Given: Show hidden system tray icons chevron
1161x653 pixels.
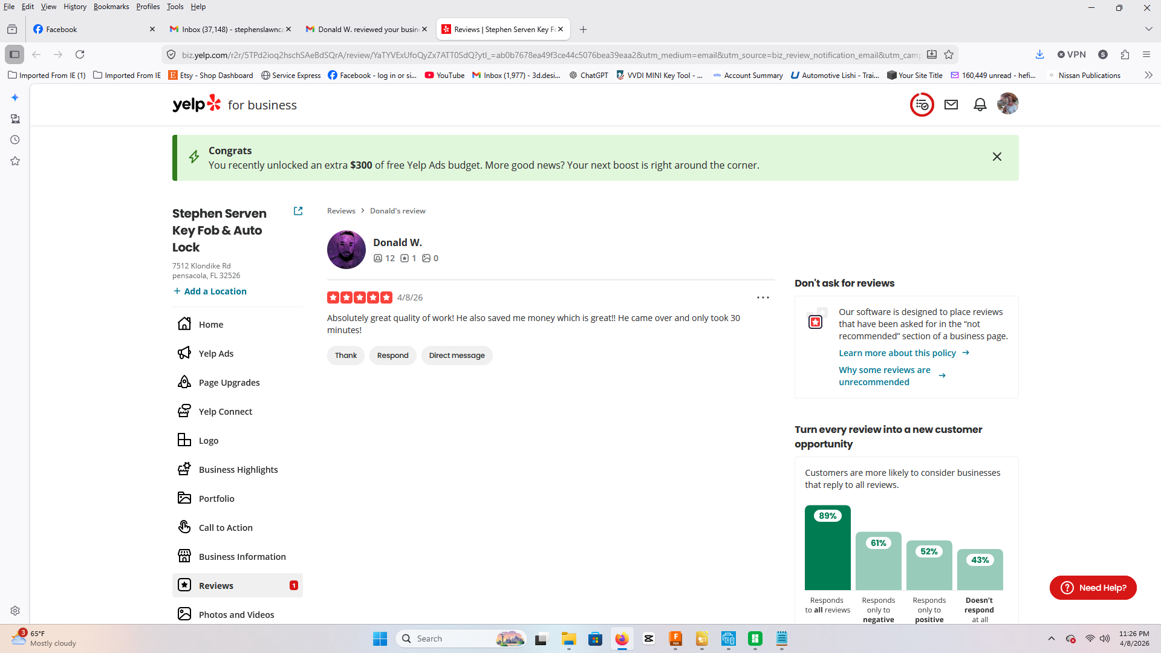Looking at the screenshot, I should tap(1051, 638).
